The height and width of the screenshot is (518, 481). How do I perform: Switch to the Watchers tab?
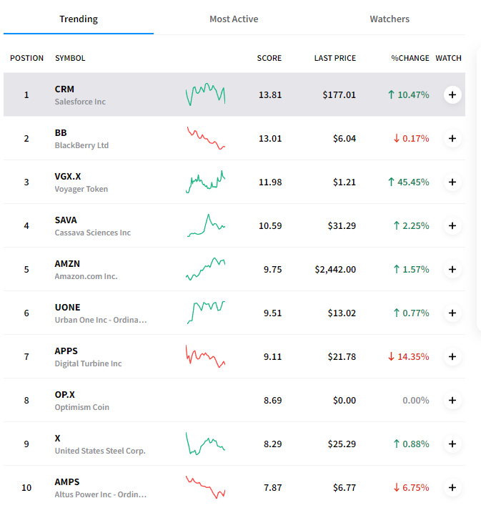(390, 19)
